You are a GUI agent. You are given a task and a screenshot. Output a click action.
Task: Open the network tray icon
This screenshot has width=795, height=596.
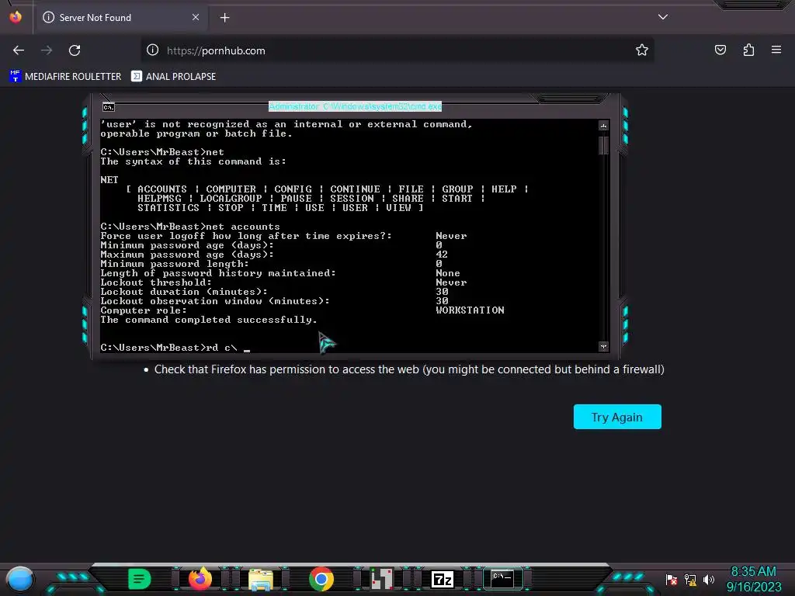coord(690,579)
